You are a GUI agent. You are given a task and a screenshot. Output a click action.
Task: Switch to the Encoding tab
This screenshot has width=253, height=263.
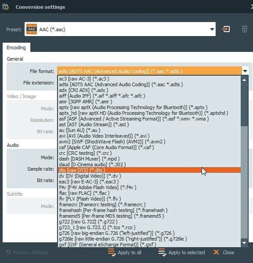pos(16,48)
